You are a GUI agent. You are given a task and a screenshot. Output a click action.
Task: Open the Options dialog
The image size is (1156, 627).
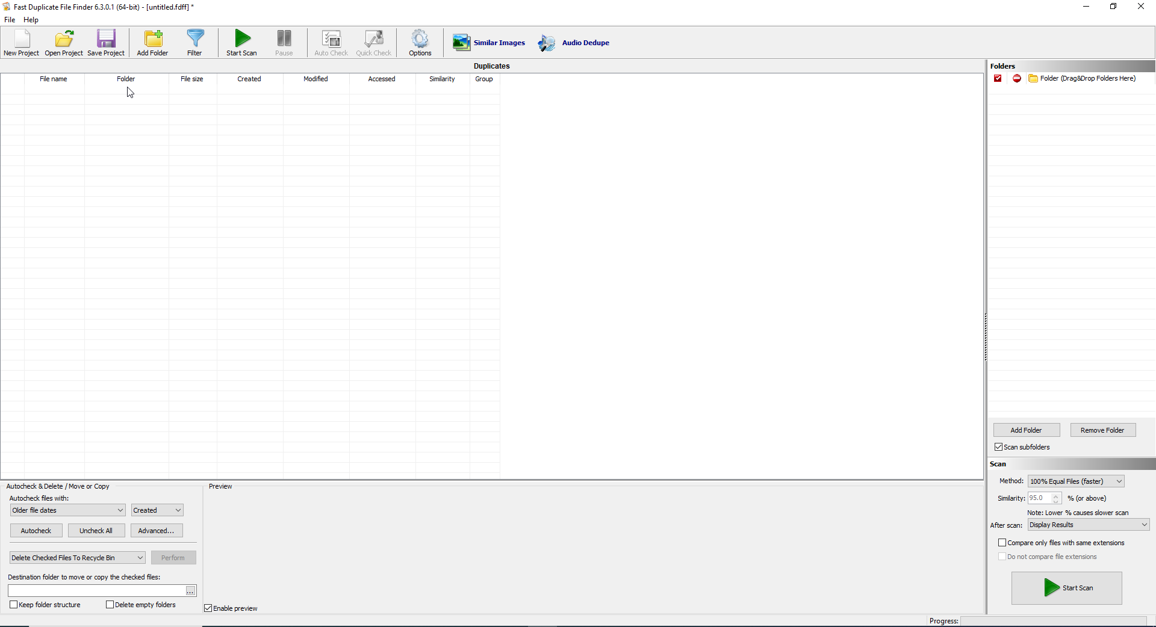click(x=420, y=42)
